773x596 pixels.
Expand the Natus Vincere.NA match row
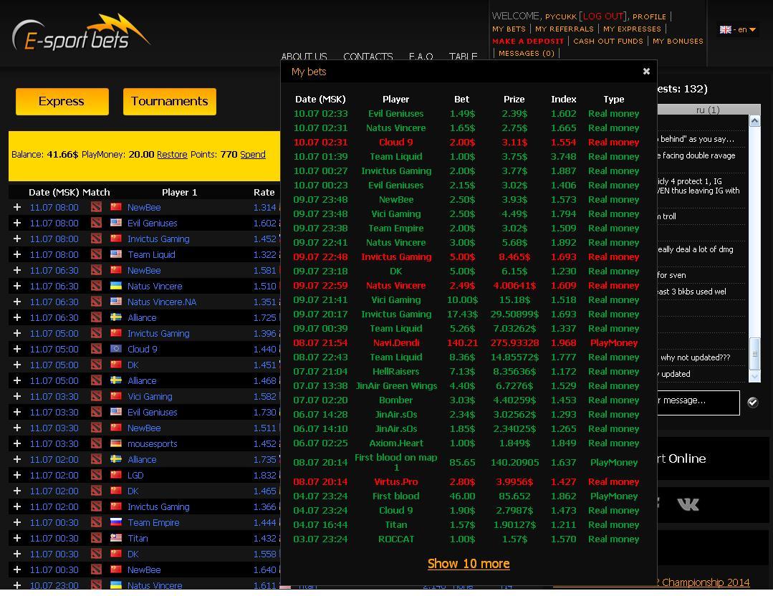click(17, 302)
